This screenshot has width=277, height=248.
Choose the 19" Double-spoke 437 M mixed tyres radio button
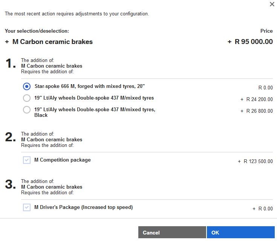pos(27,98)
